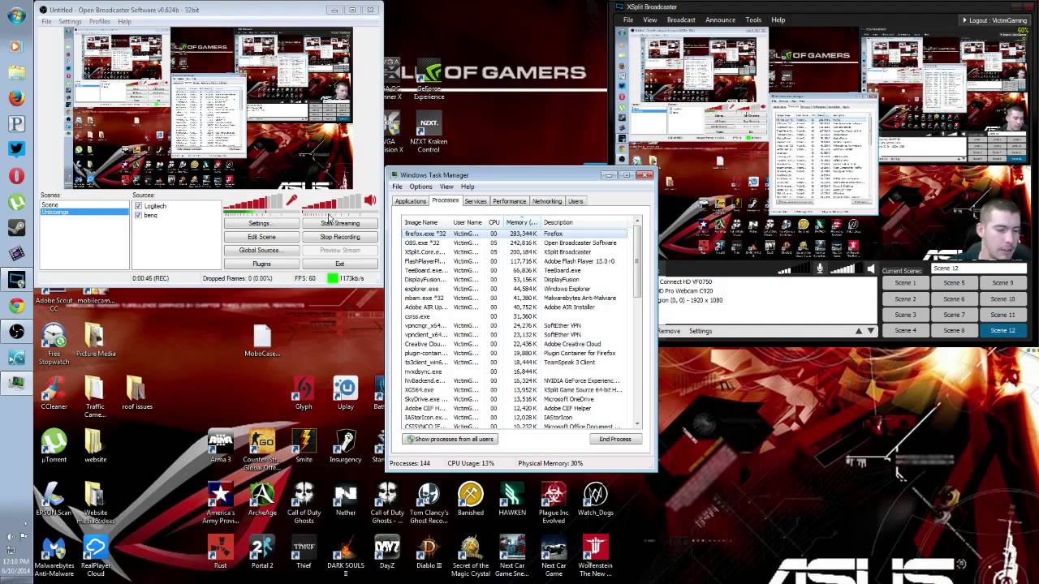Viewport: 1039px width, 584px height.
Task: Open the Uplay desktop shortcut
Action: [345, 393]
